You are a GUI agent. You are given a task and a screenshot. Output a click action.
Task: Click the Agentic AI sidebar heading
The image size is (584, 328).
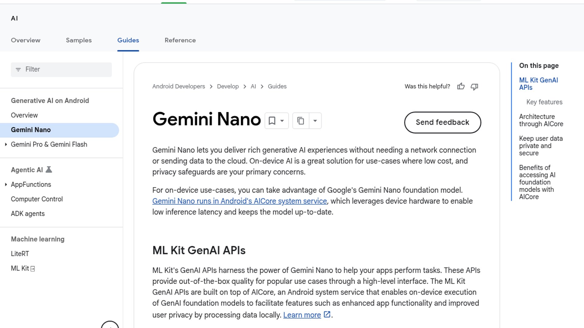coord(27,170)
